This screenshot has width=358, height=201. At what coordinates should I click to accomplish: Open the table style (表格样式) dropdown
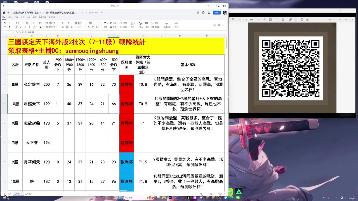coord(51,23)
